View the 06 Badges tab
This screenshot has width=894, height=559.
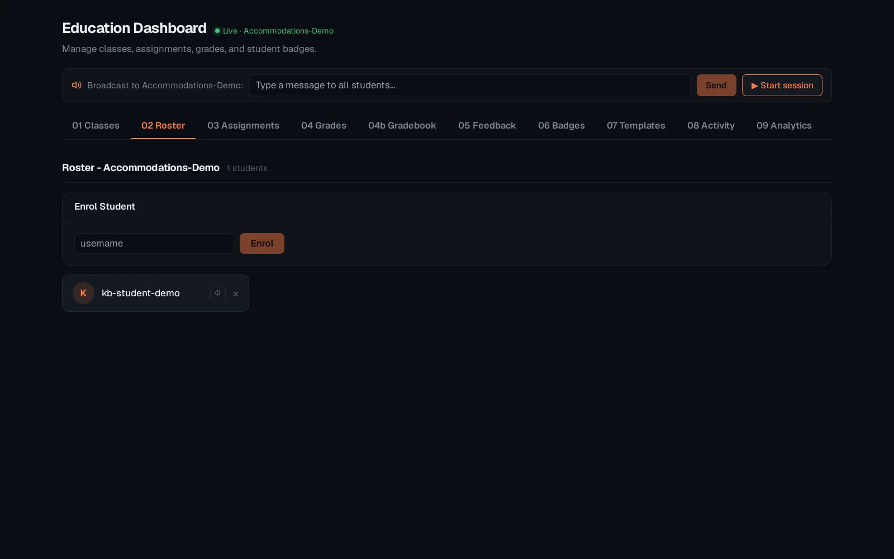(x=561, y=125)
